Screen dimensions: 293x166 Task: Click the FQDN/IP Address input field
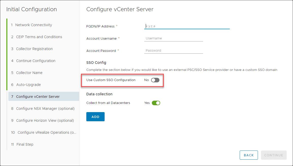tap(187, 26)
